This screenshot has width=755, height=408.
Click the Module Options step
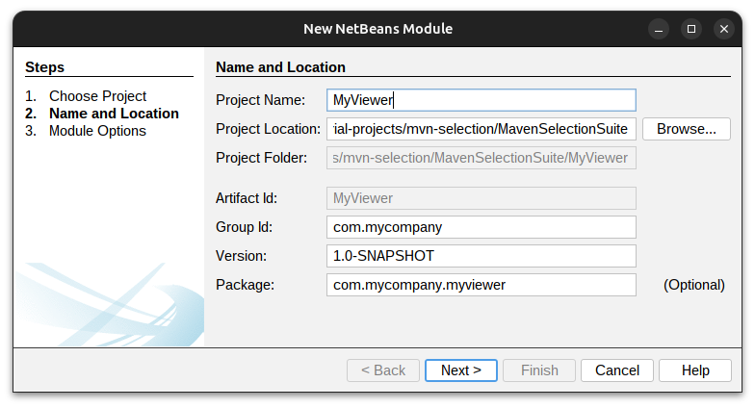pos(97,131)
